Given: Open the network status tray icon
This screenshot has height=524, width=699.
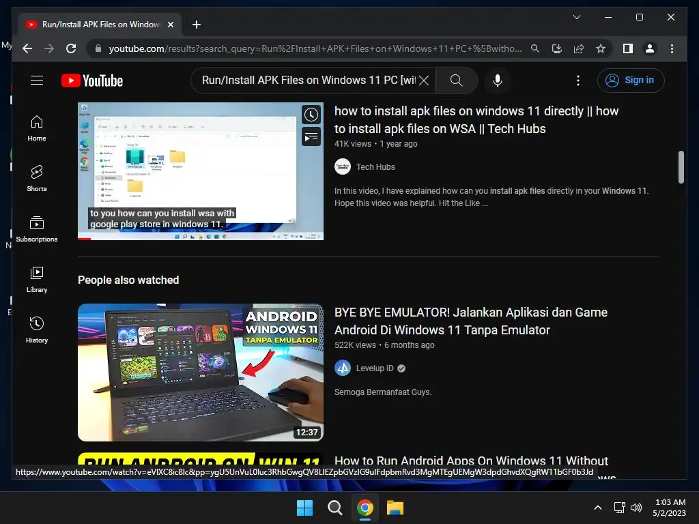Looking at the screenshot, I should (x=619, y=508).
